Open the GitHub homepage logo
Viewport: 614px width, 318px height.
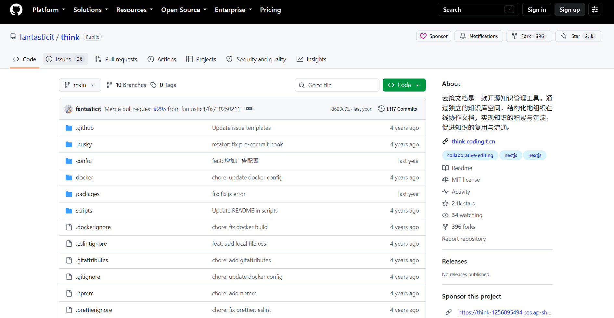[x=16, y=10]
